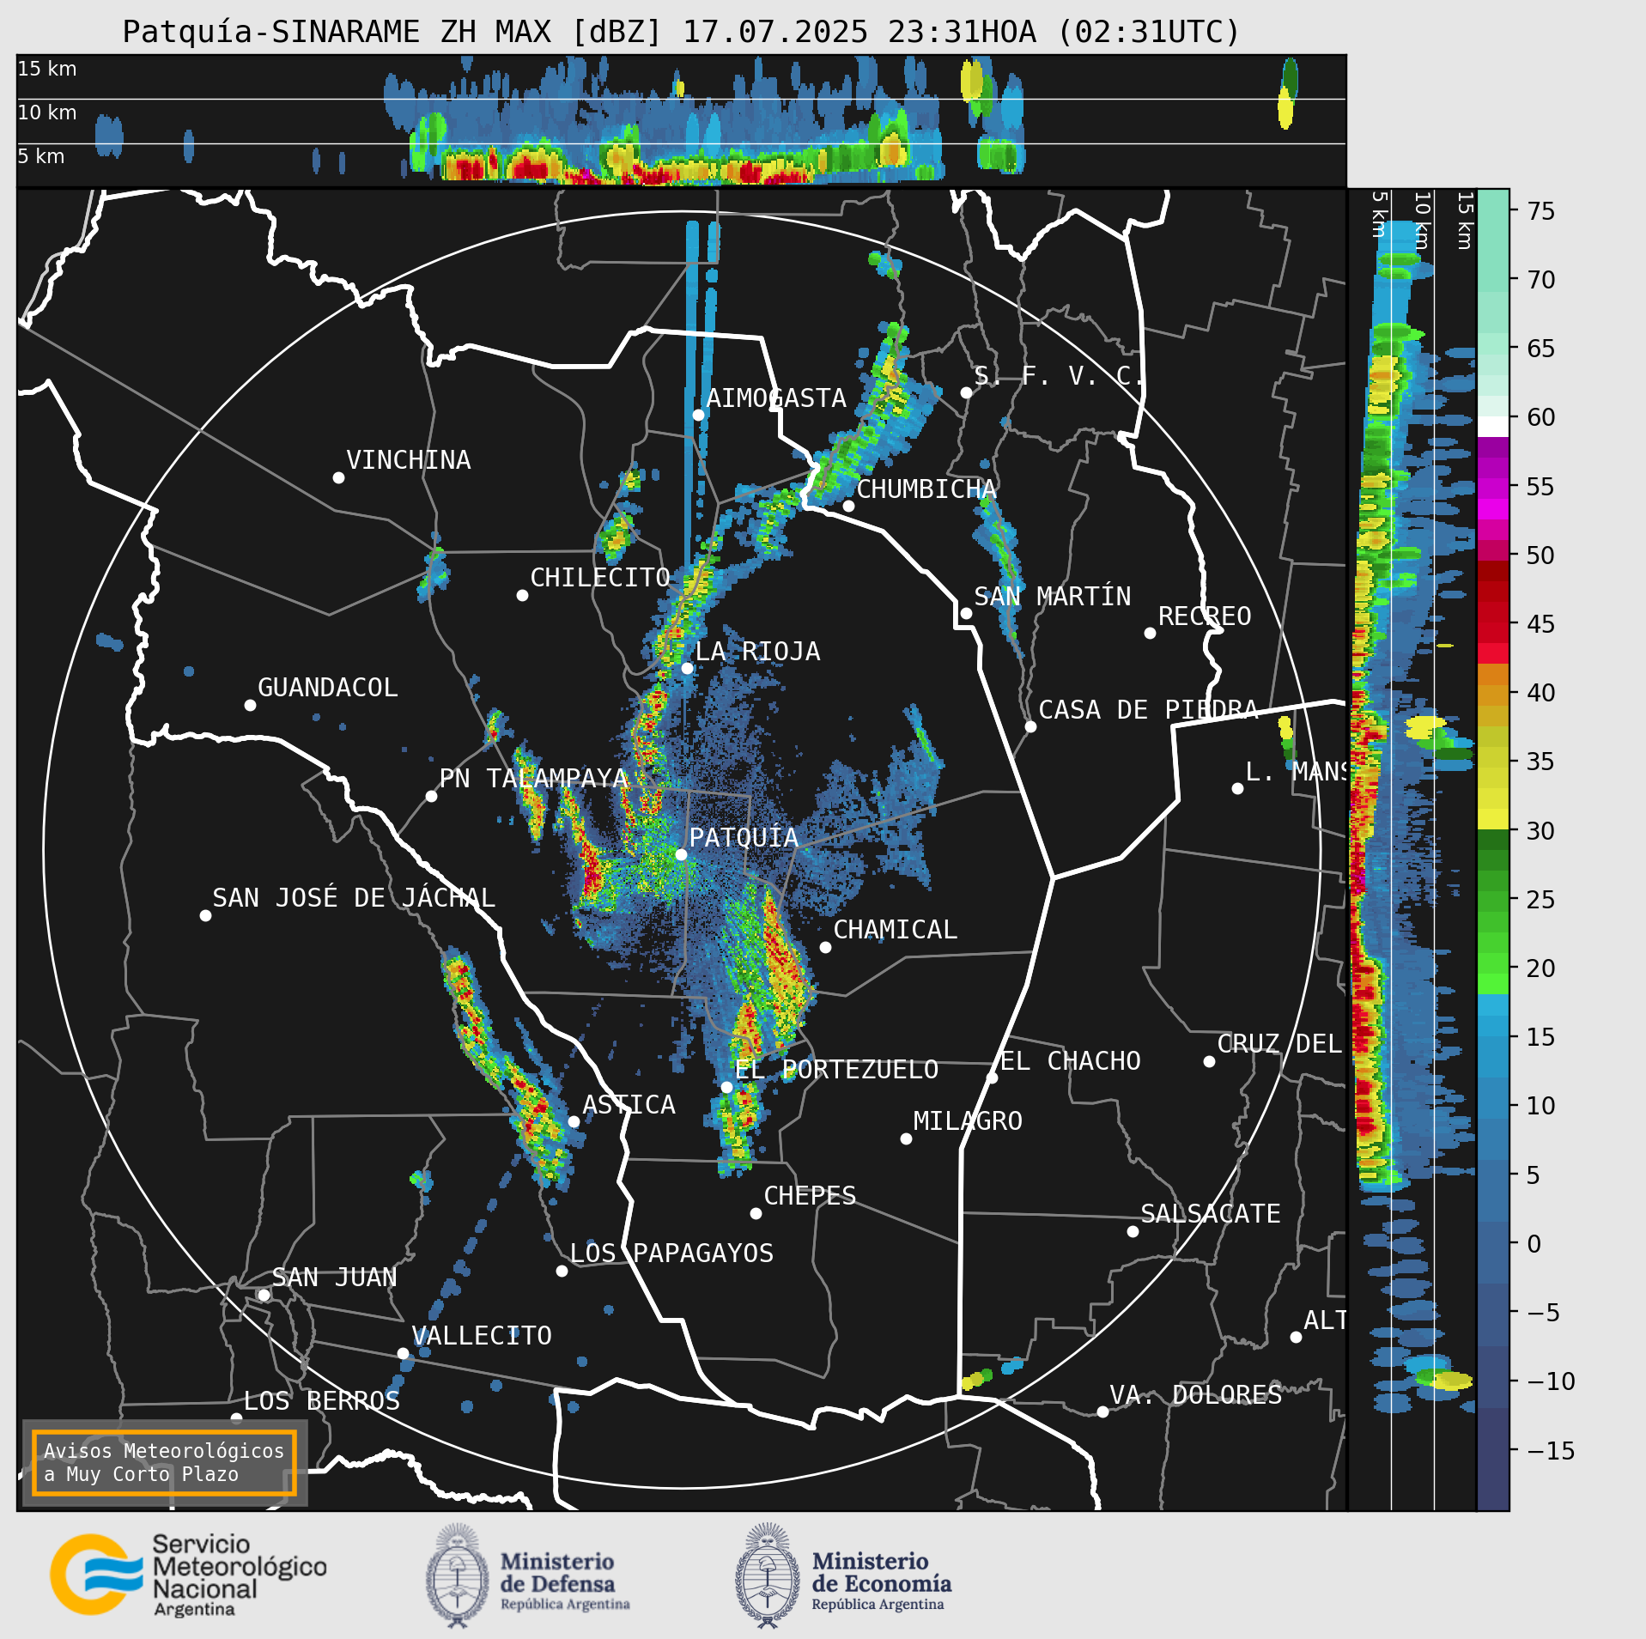Image resolution: width=1646 pixels, height=1639 pixels.
Task: Click the El Portezuelo location dot
Action: [x=726, y=1087]
